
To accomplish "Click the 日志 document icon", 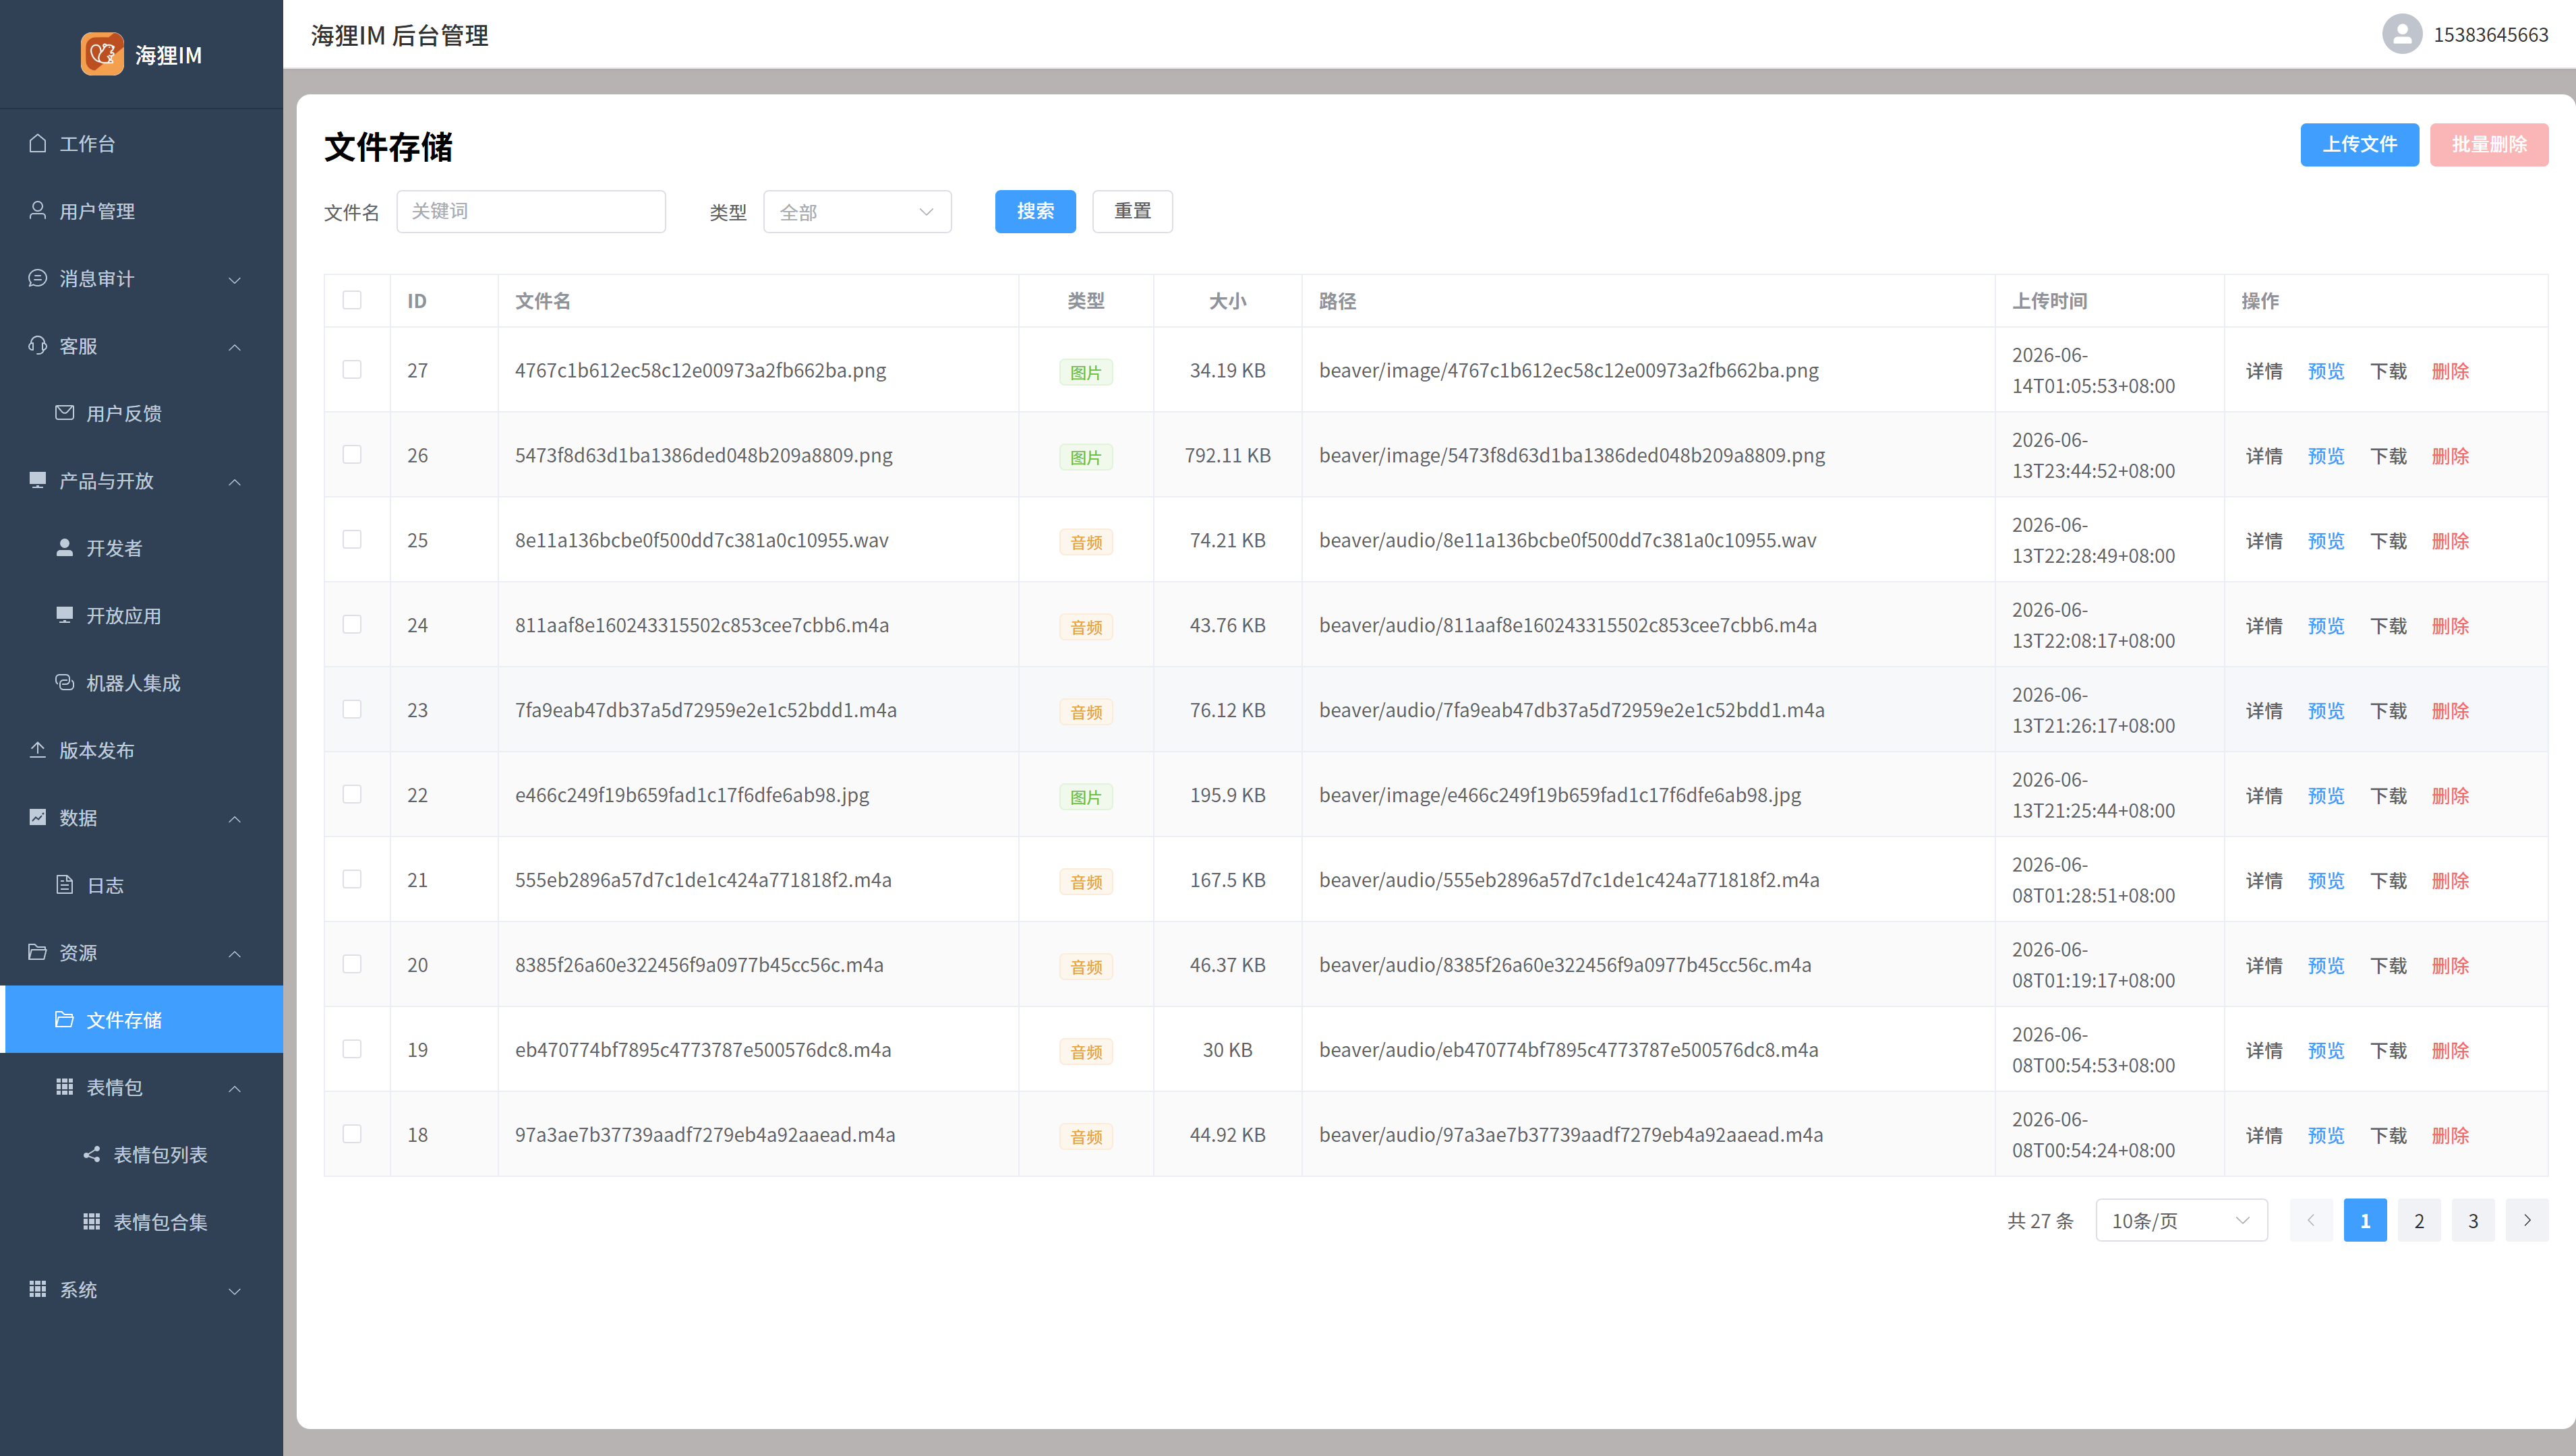I will tap(65, 884).
